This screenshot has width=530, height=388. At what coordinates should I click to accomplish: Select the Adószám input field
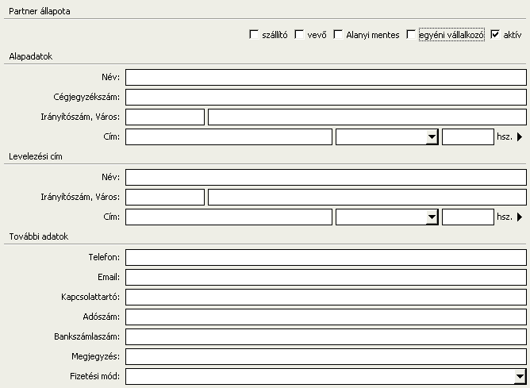[326, 317]
